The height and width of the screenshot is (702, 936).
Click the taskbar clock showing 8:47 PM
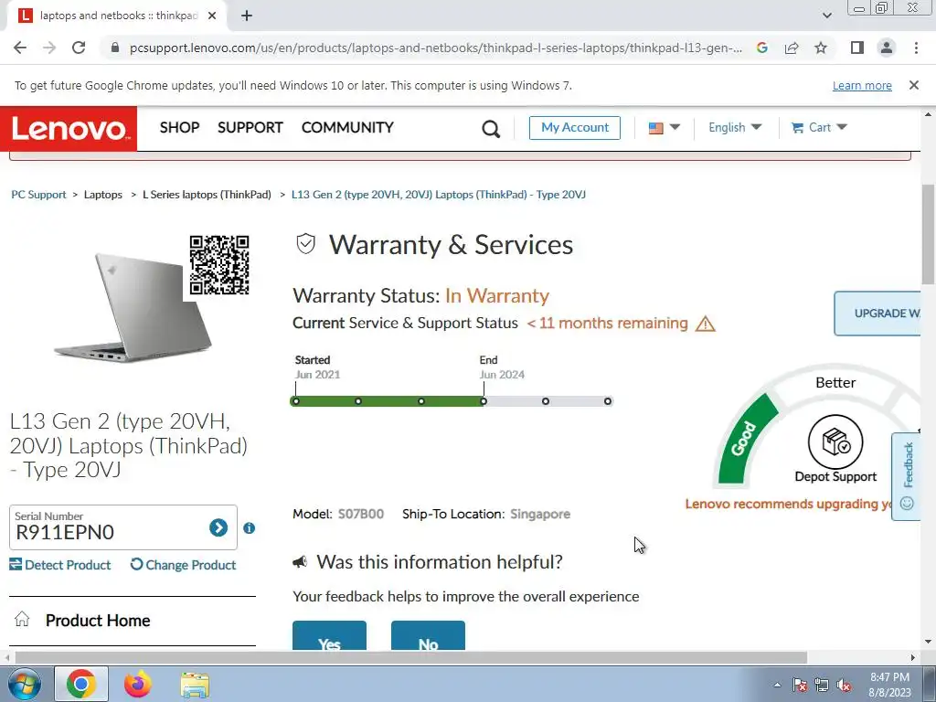pos(889,685)
